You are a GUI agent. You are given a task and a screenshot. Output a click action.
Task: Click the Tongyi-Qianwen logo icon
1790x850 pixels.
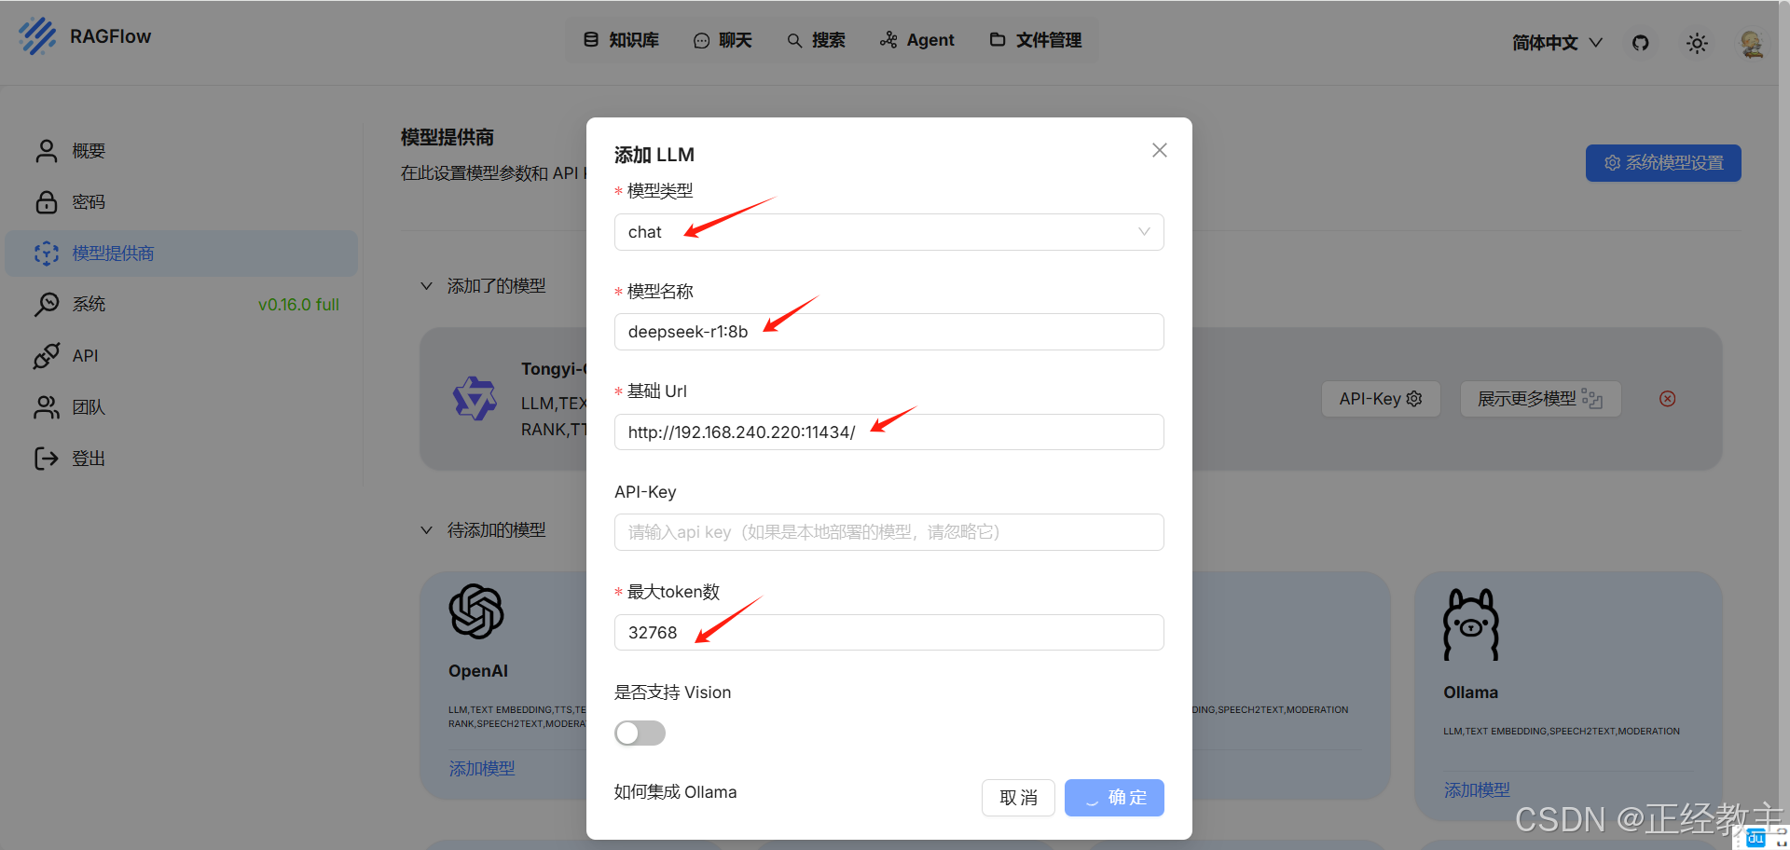(x=475, y=399)
